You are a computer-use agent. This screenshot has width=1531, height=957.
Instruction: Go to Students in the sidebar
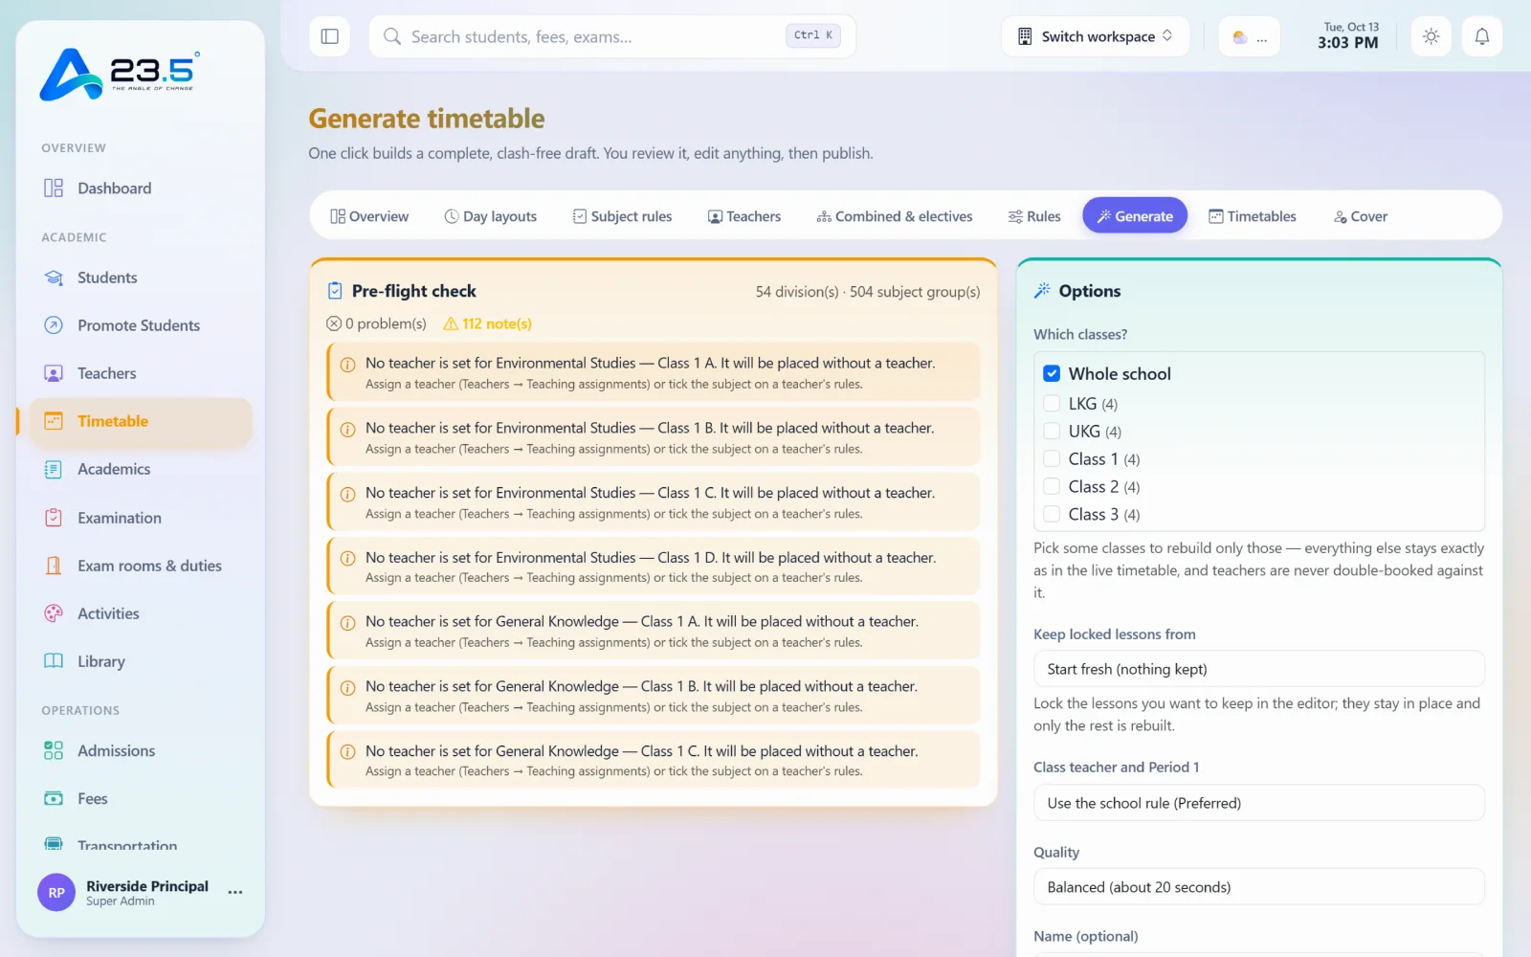pyautogui.click(x=140, y=278)
